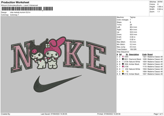Image resolution: width=164 pixels, height=116 pixels.
Task: Click the 'N#' column header
Action: [x=120, y=54]
